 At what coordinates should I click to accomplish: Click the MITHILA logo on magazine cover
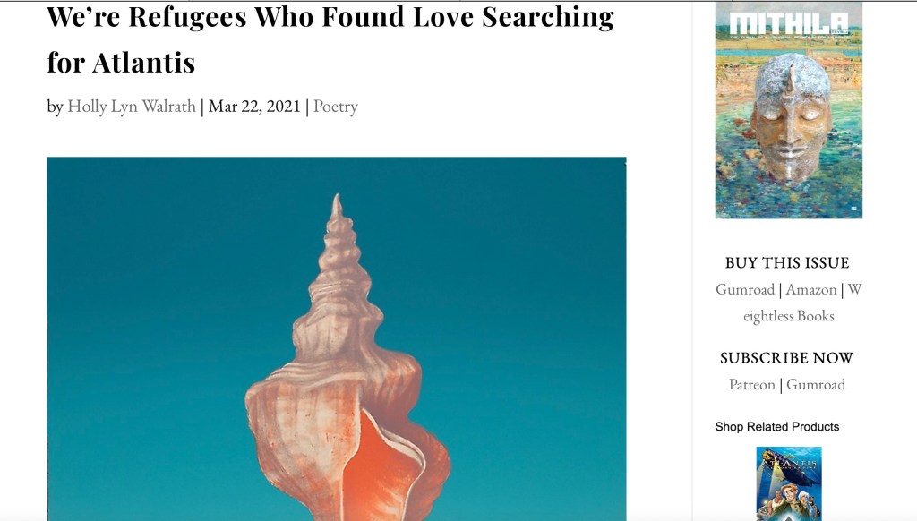[789, 24]
